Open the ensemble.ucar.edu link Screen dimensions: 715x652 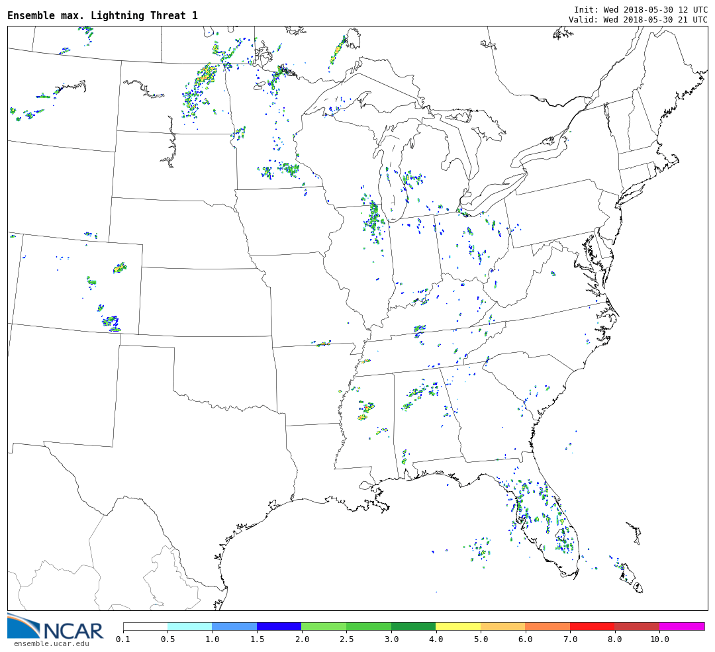51,643
